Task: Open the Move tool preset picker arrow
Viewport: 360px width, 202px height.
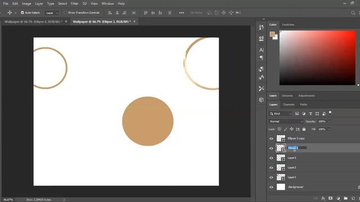Action: pyautogui.click(x=16, y=13)
